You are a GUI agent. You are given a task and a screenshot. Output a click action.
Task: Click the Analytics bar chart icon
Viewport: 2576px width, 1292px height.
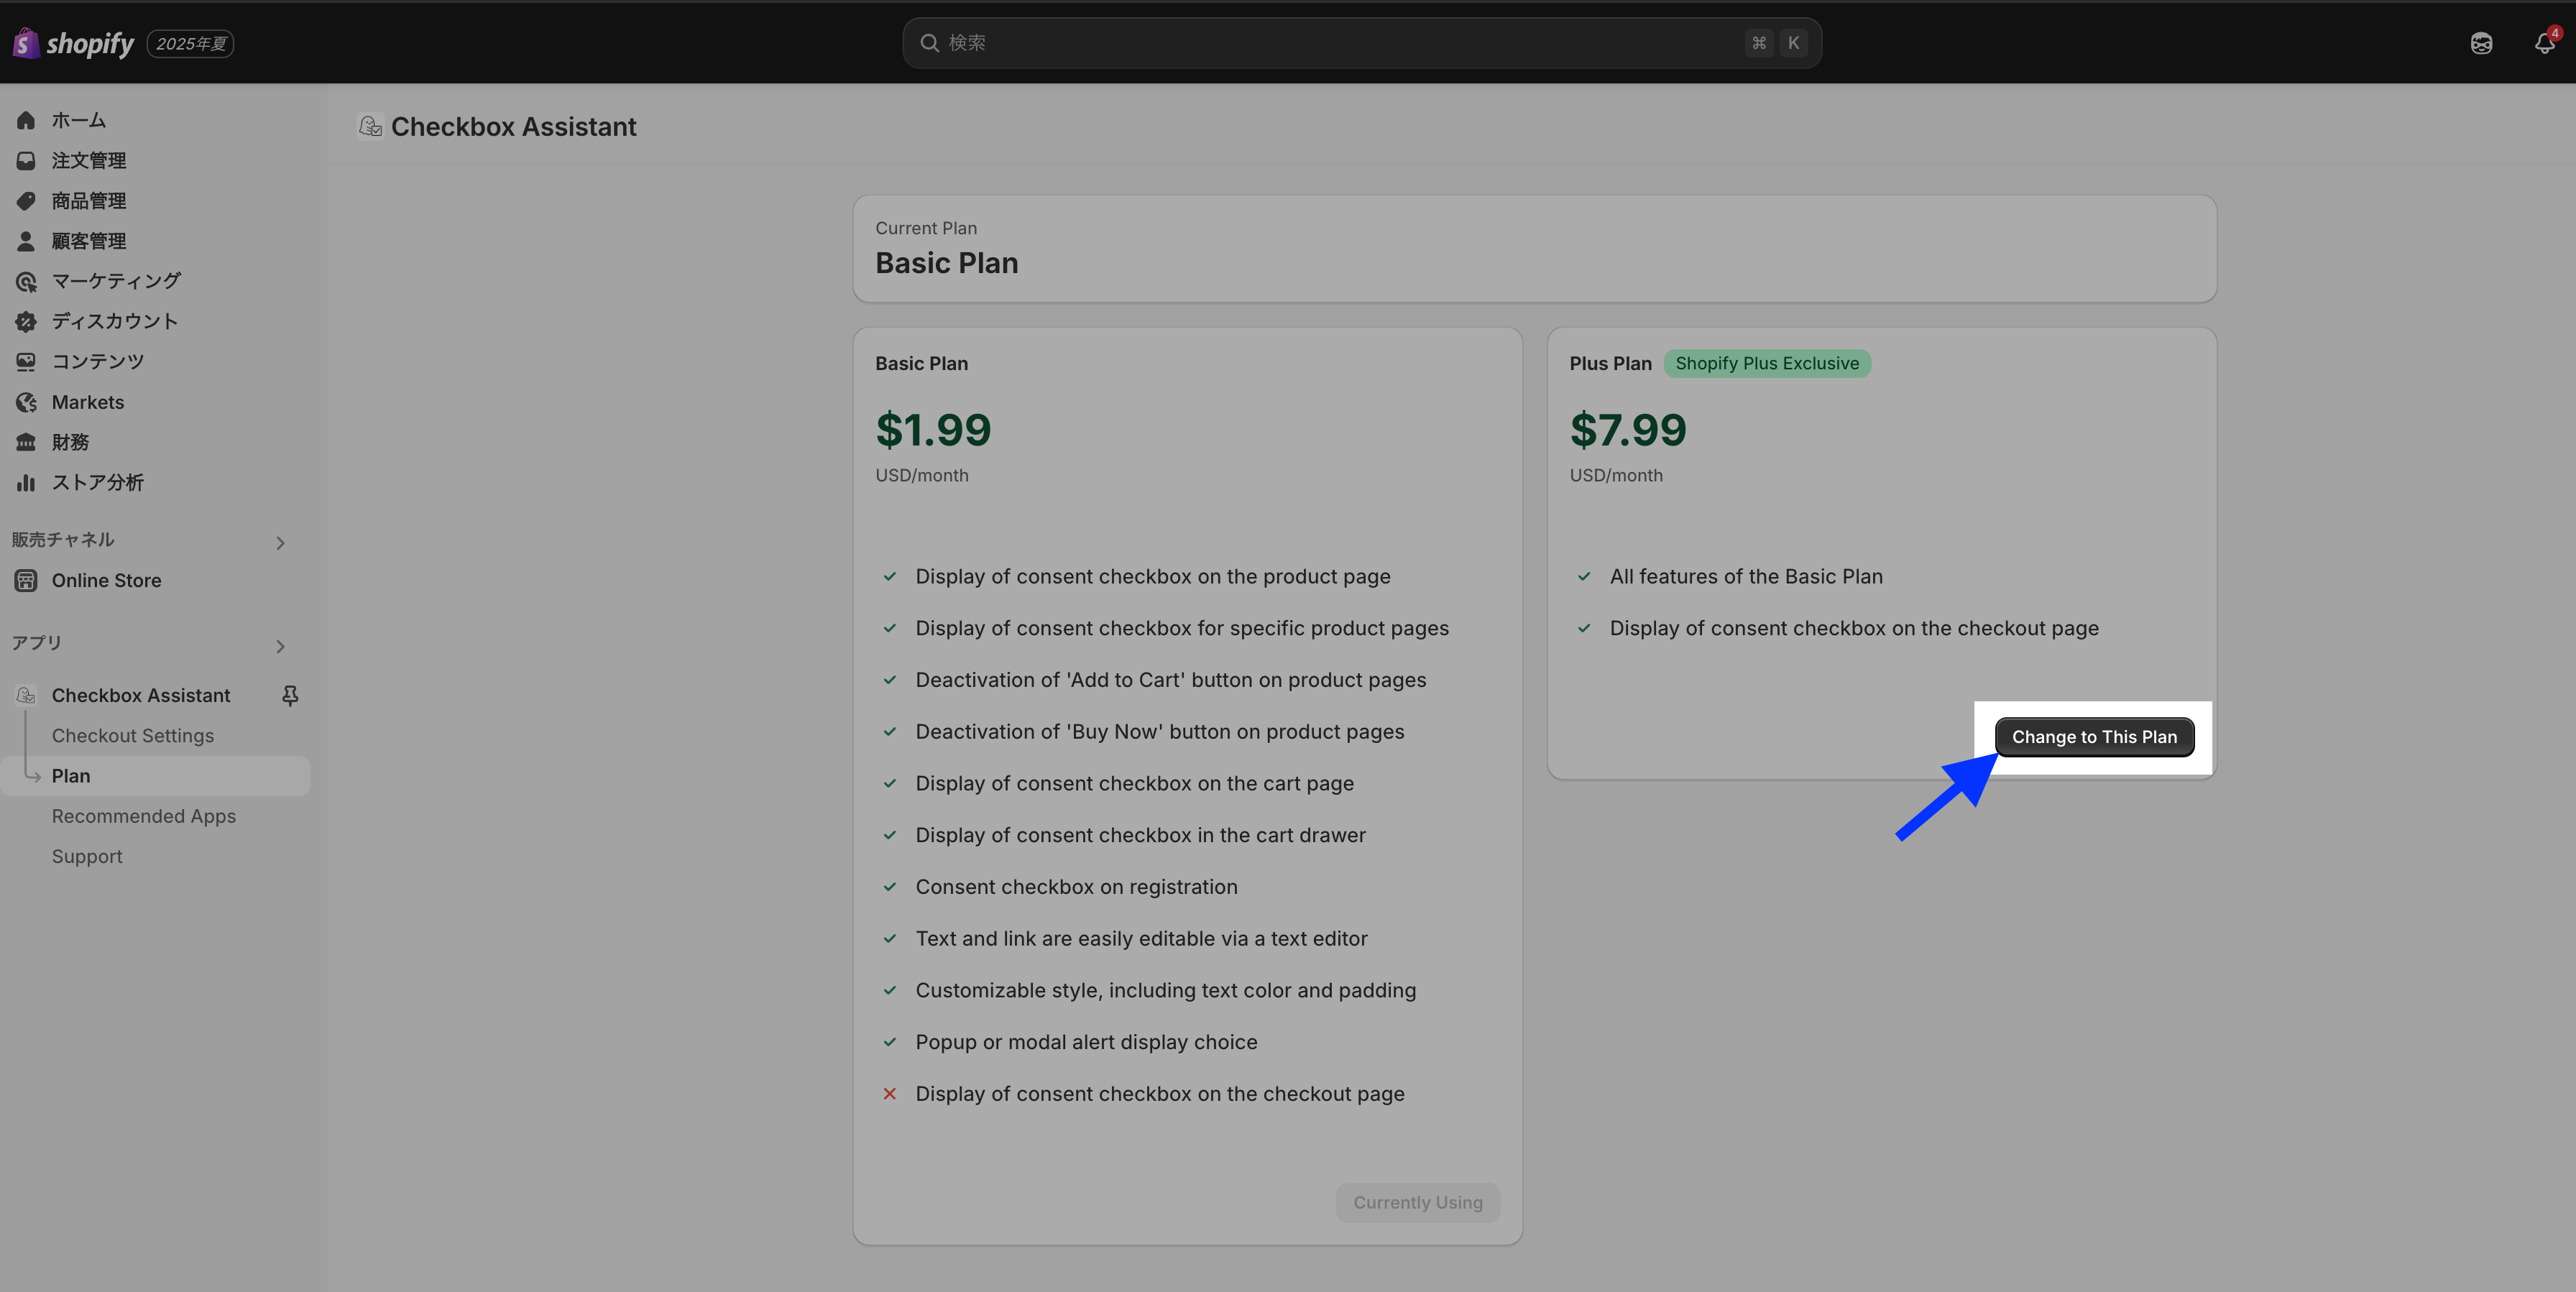[26, 482]
